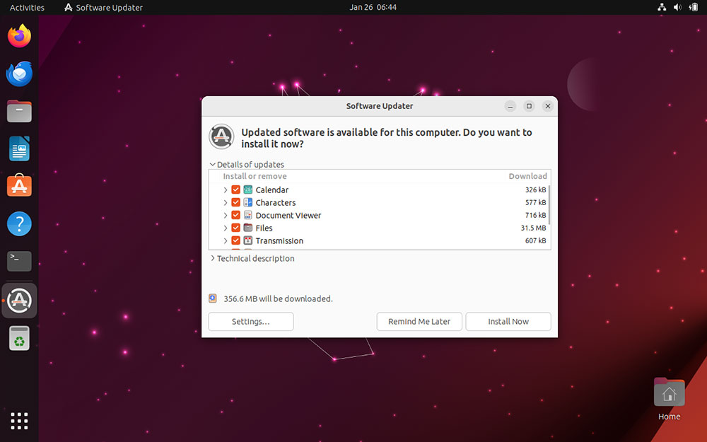This screenshot has width=707, height=442.
Task: Click Software Updater in the top bar
Action: coord(103,7)
